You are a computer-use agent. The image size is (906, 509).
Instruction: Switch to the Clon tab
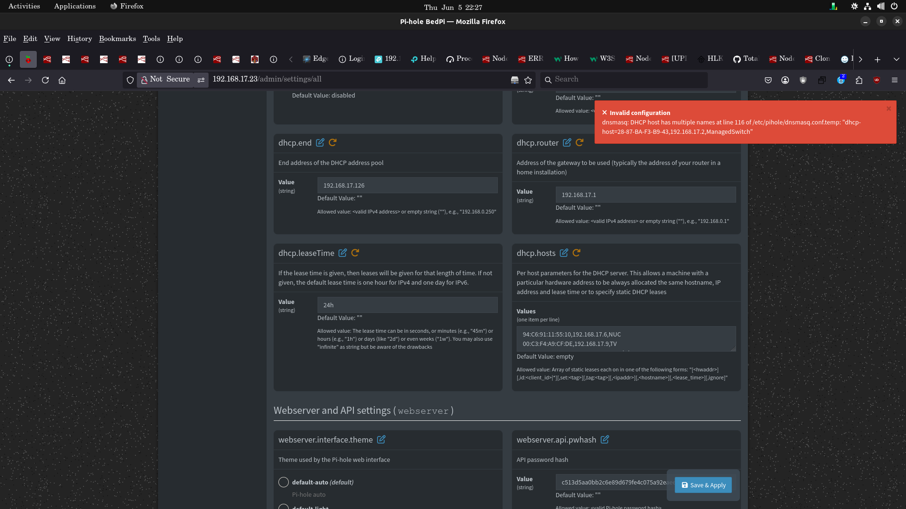(818, 59)
